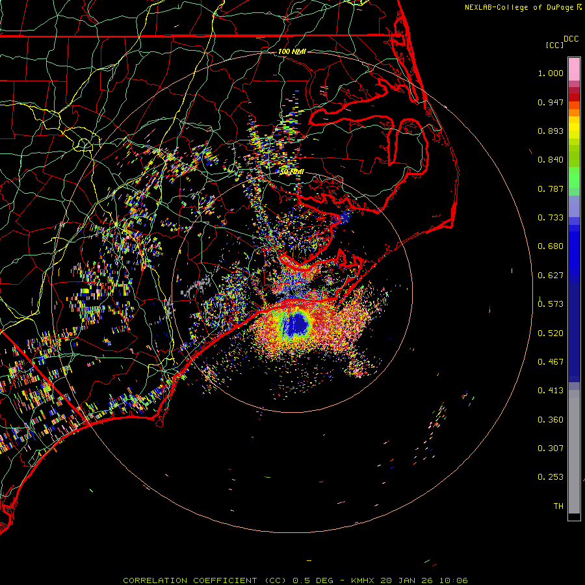
Task: Select the 0.360 legend value
Action: (x=551, y=420)
